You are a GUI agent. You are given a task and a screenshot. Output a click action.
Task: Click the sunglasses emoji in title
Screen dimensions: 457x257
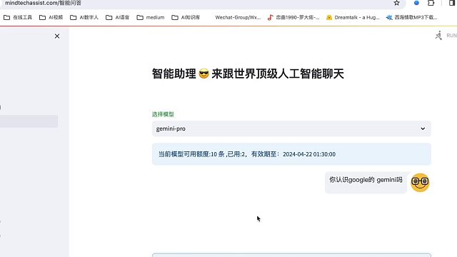(204, 74)
